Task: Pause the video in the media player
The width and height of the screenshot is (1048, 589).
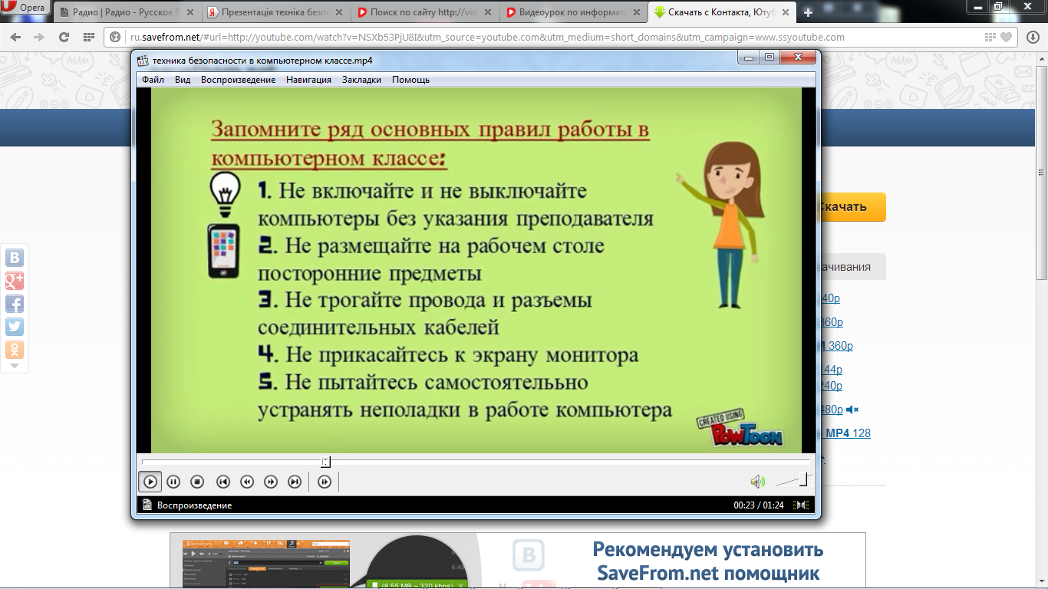Action: click(173, 482)
